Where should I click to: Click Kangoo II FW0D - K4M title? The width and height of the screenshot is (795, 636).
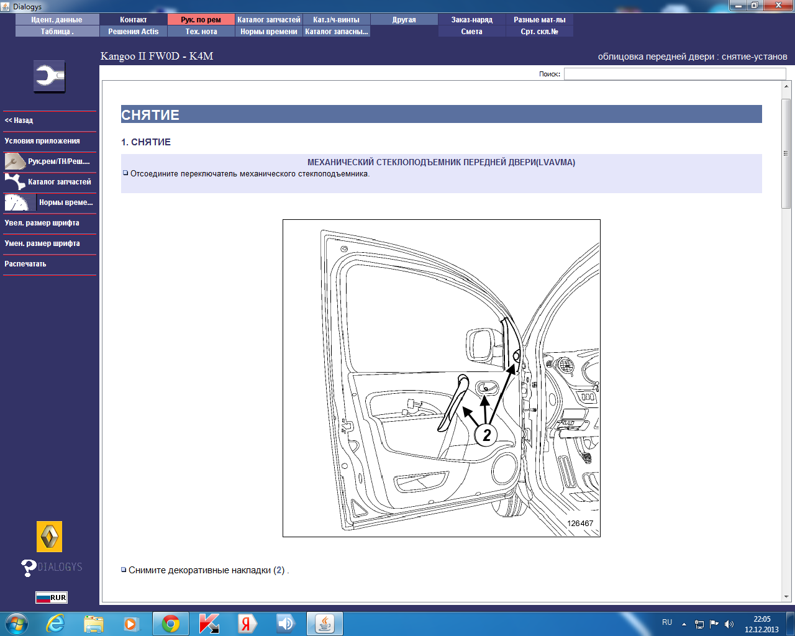(157, 57)
